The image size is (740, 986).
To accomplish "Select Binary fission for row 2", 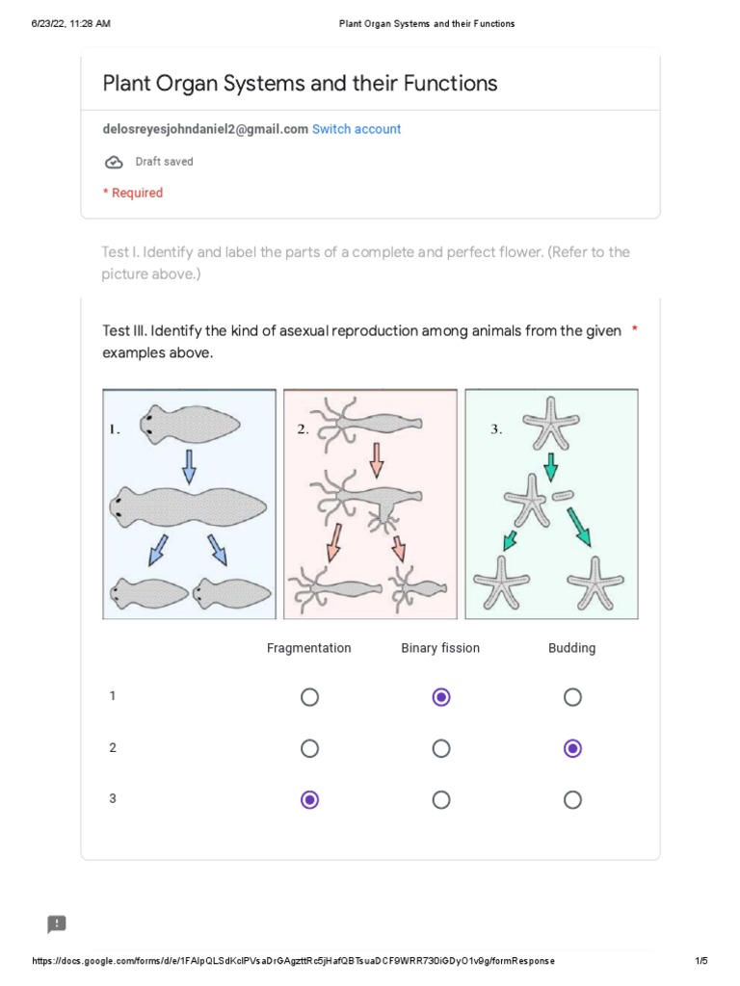I will pyautogui.click(x=441, y=748).
